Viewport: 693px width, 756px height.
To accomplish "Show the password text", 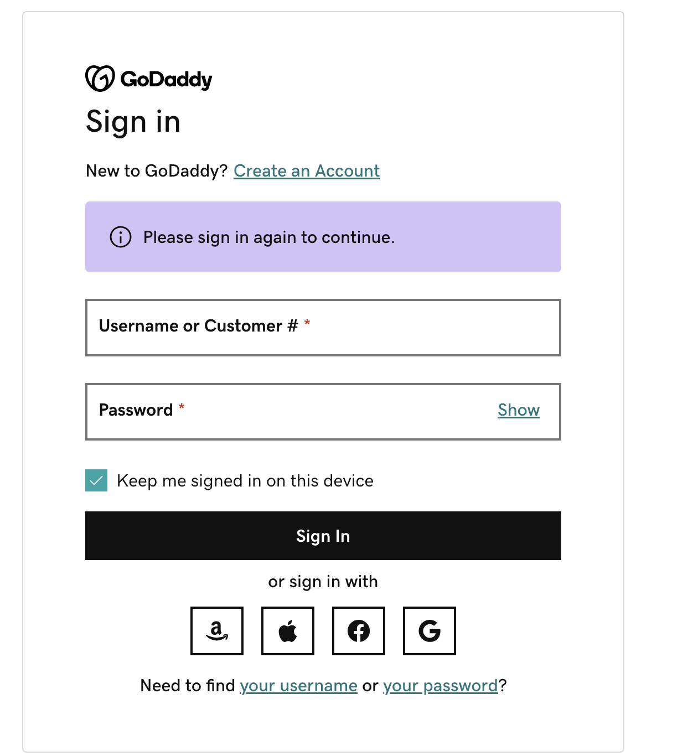I will tap(519, 410).
